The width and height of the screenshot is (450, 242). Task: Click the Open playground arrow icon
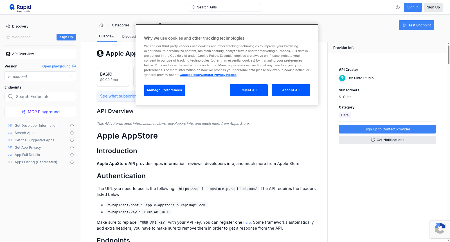point(74,66)
